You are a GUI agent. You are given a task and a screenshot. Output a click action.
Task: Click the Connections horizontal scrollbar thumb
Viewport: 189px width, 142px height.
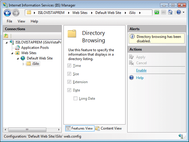pos(27,130)
